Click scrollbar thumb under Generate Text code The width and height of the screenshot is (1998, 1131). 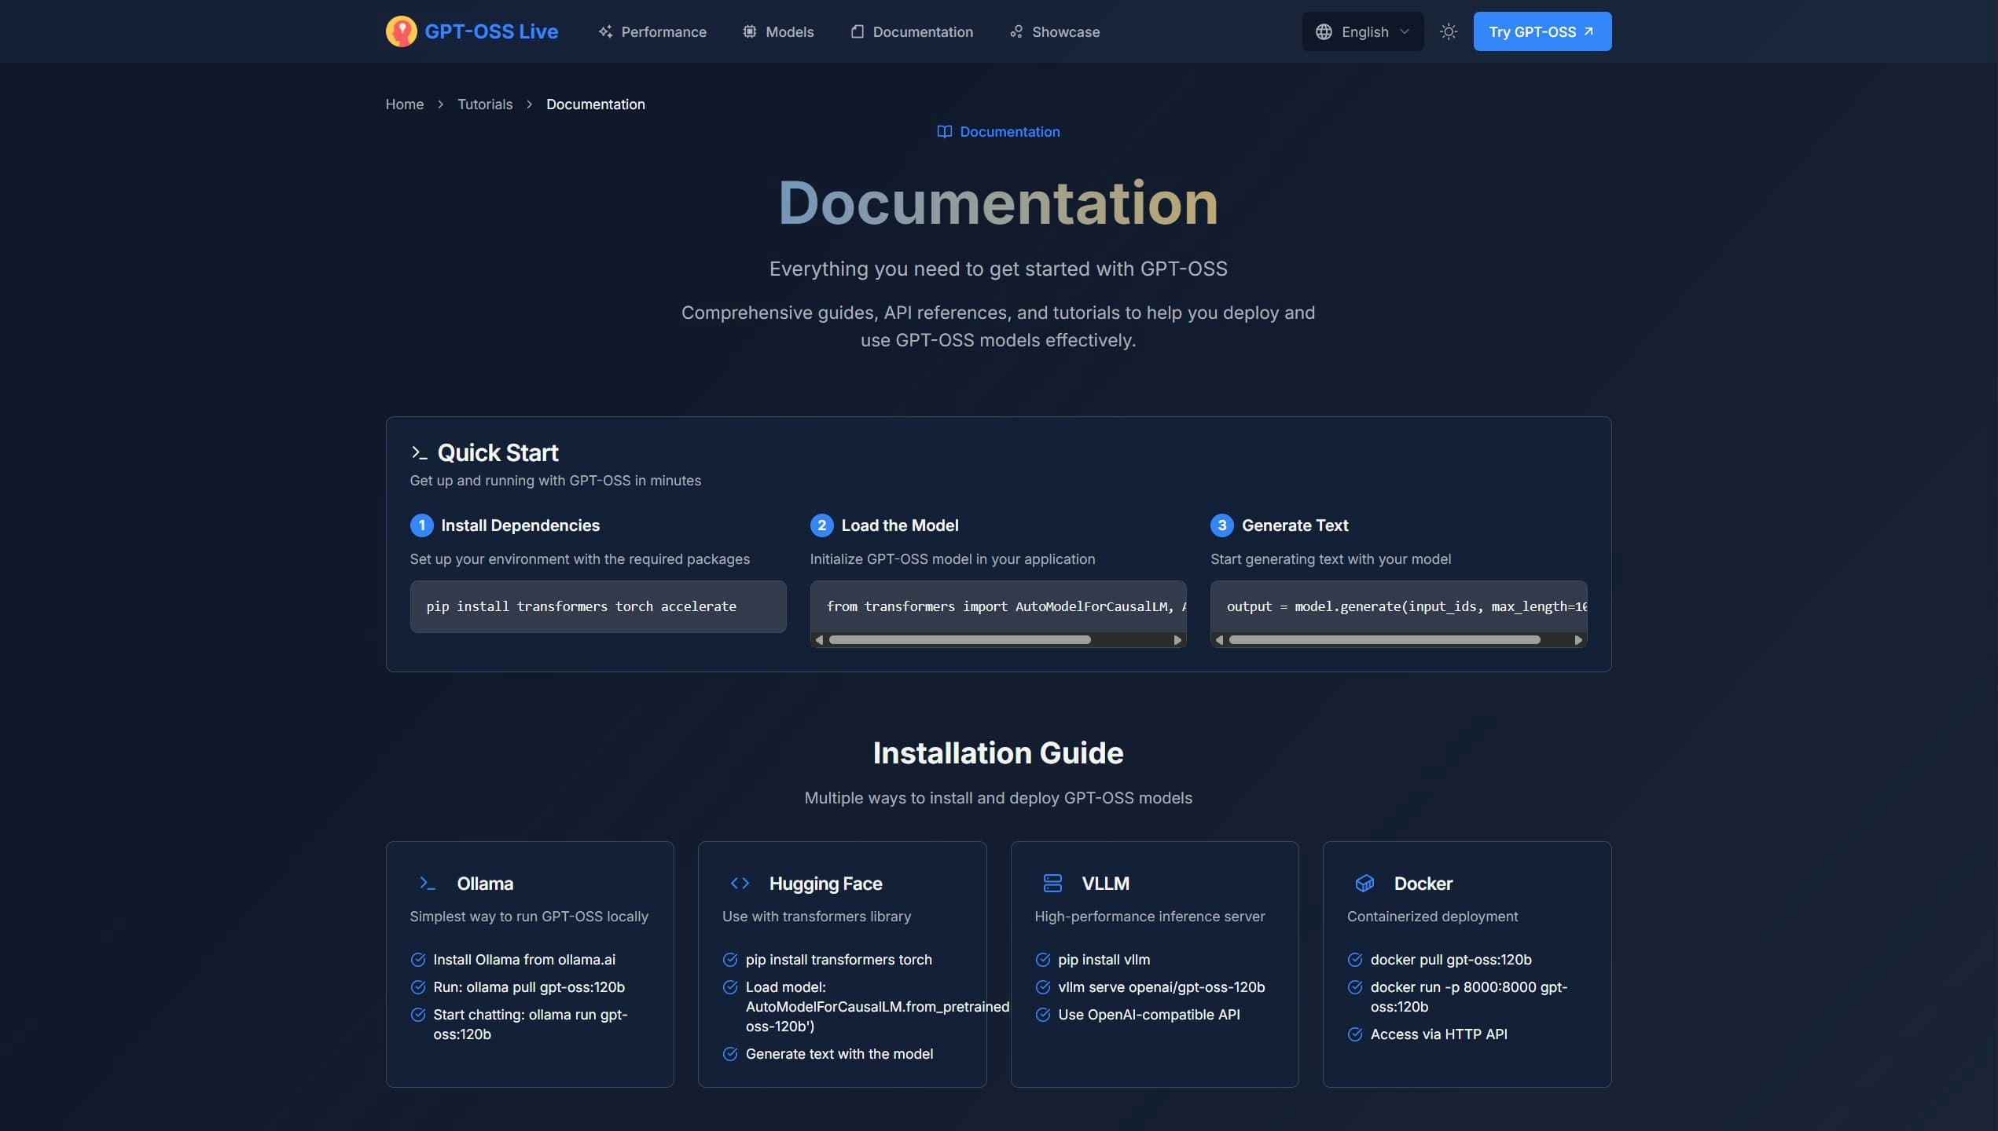[1384, 640]
